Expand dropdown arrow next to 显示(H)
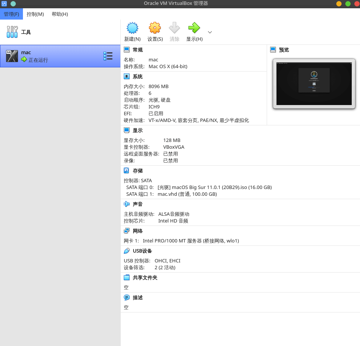Screen dimensions: 360x346 210,32
